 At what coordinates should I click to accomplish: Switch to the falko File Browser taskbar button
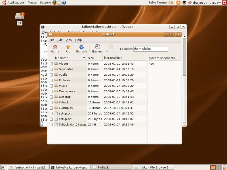point(154,167)
